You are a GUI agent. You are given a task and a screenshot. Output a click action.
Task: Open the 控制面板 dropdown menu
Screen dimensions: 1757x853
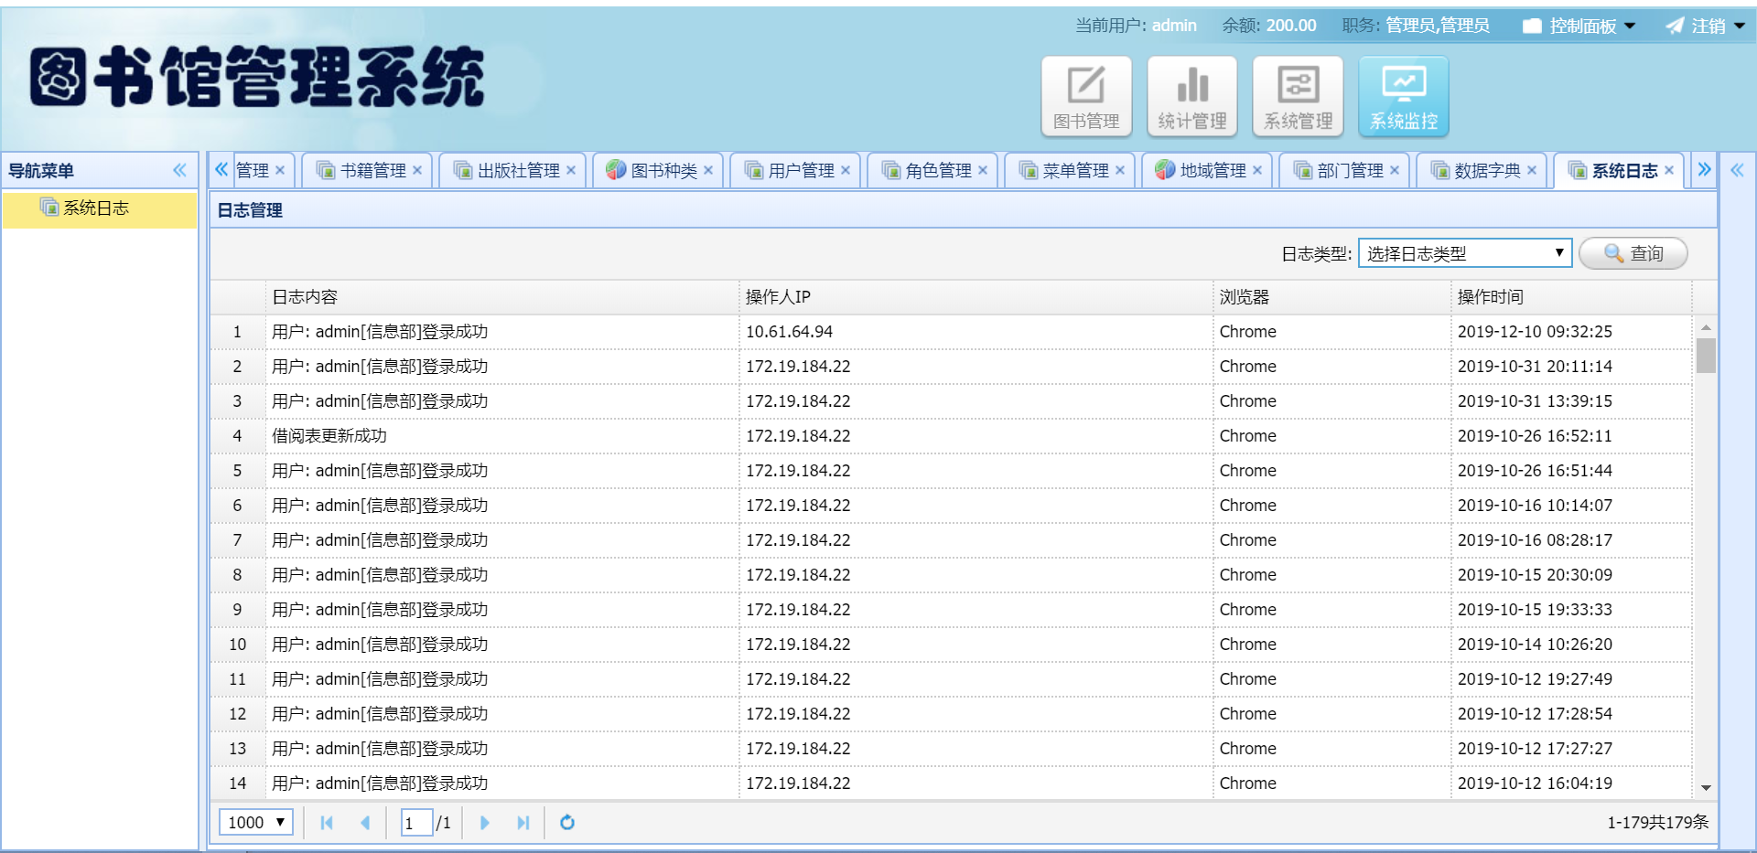tap(1579, 26)
